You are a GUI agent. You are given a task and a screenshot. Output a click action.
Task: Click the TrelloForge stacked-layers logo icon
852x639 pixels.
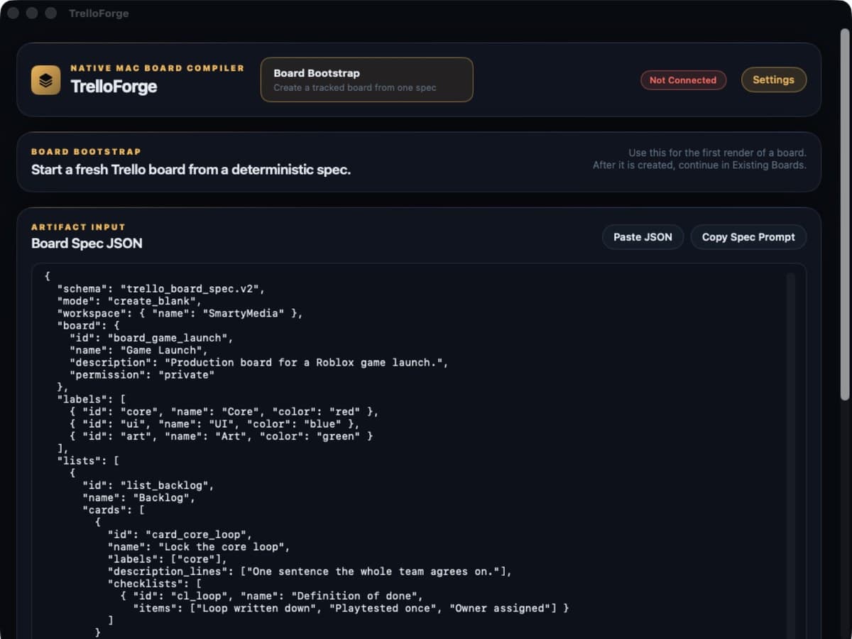[x=45, y=80]
